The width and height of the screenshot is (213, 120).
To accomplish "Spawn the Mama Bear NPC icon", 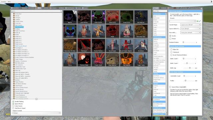I will tap(126, 31).
